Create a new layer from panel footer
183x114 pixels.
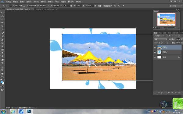176,93
